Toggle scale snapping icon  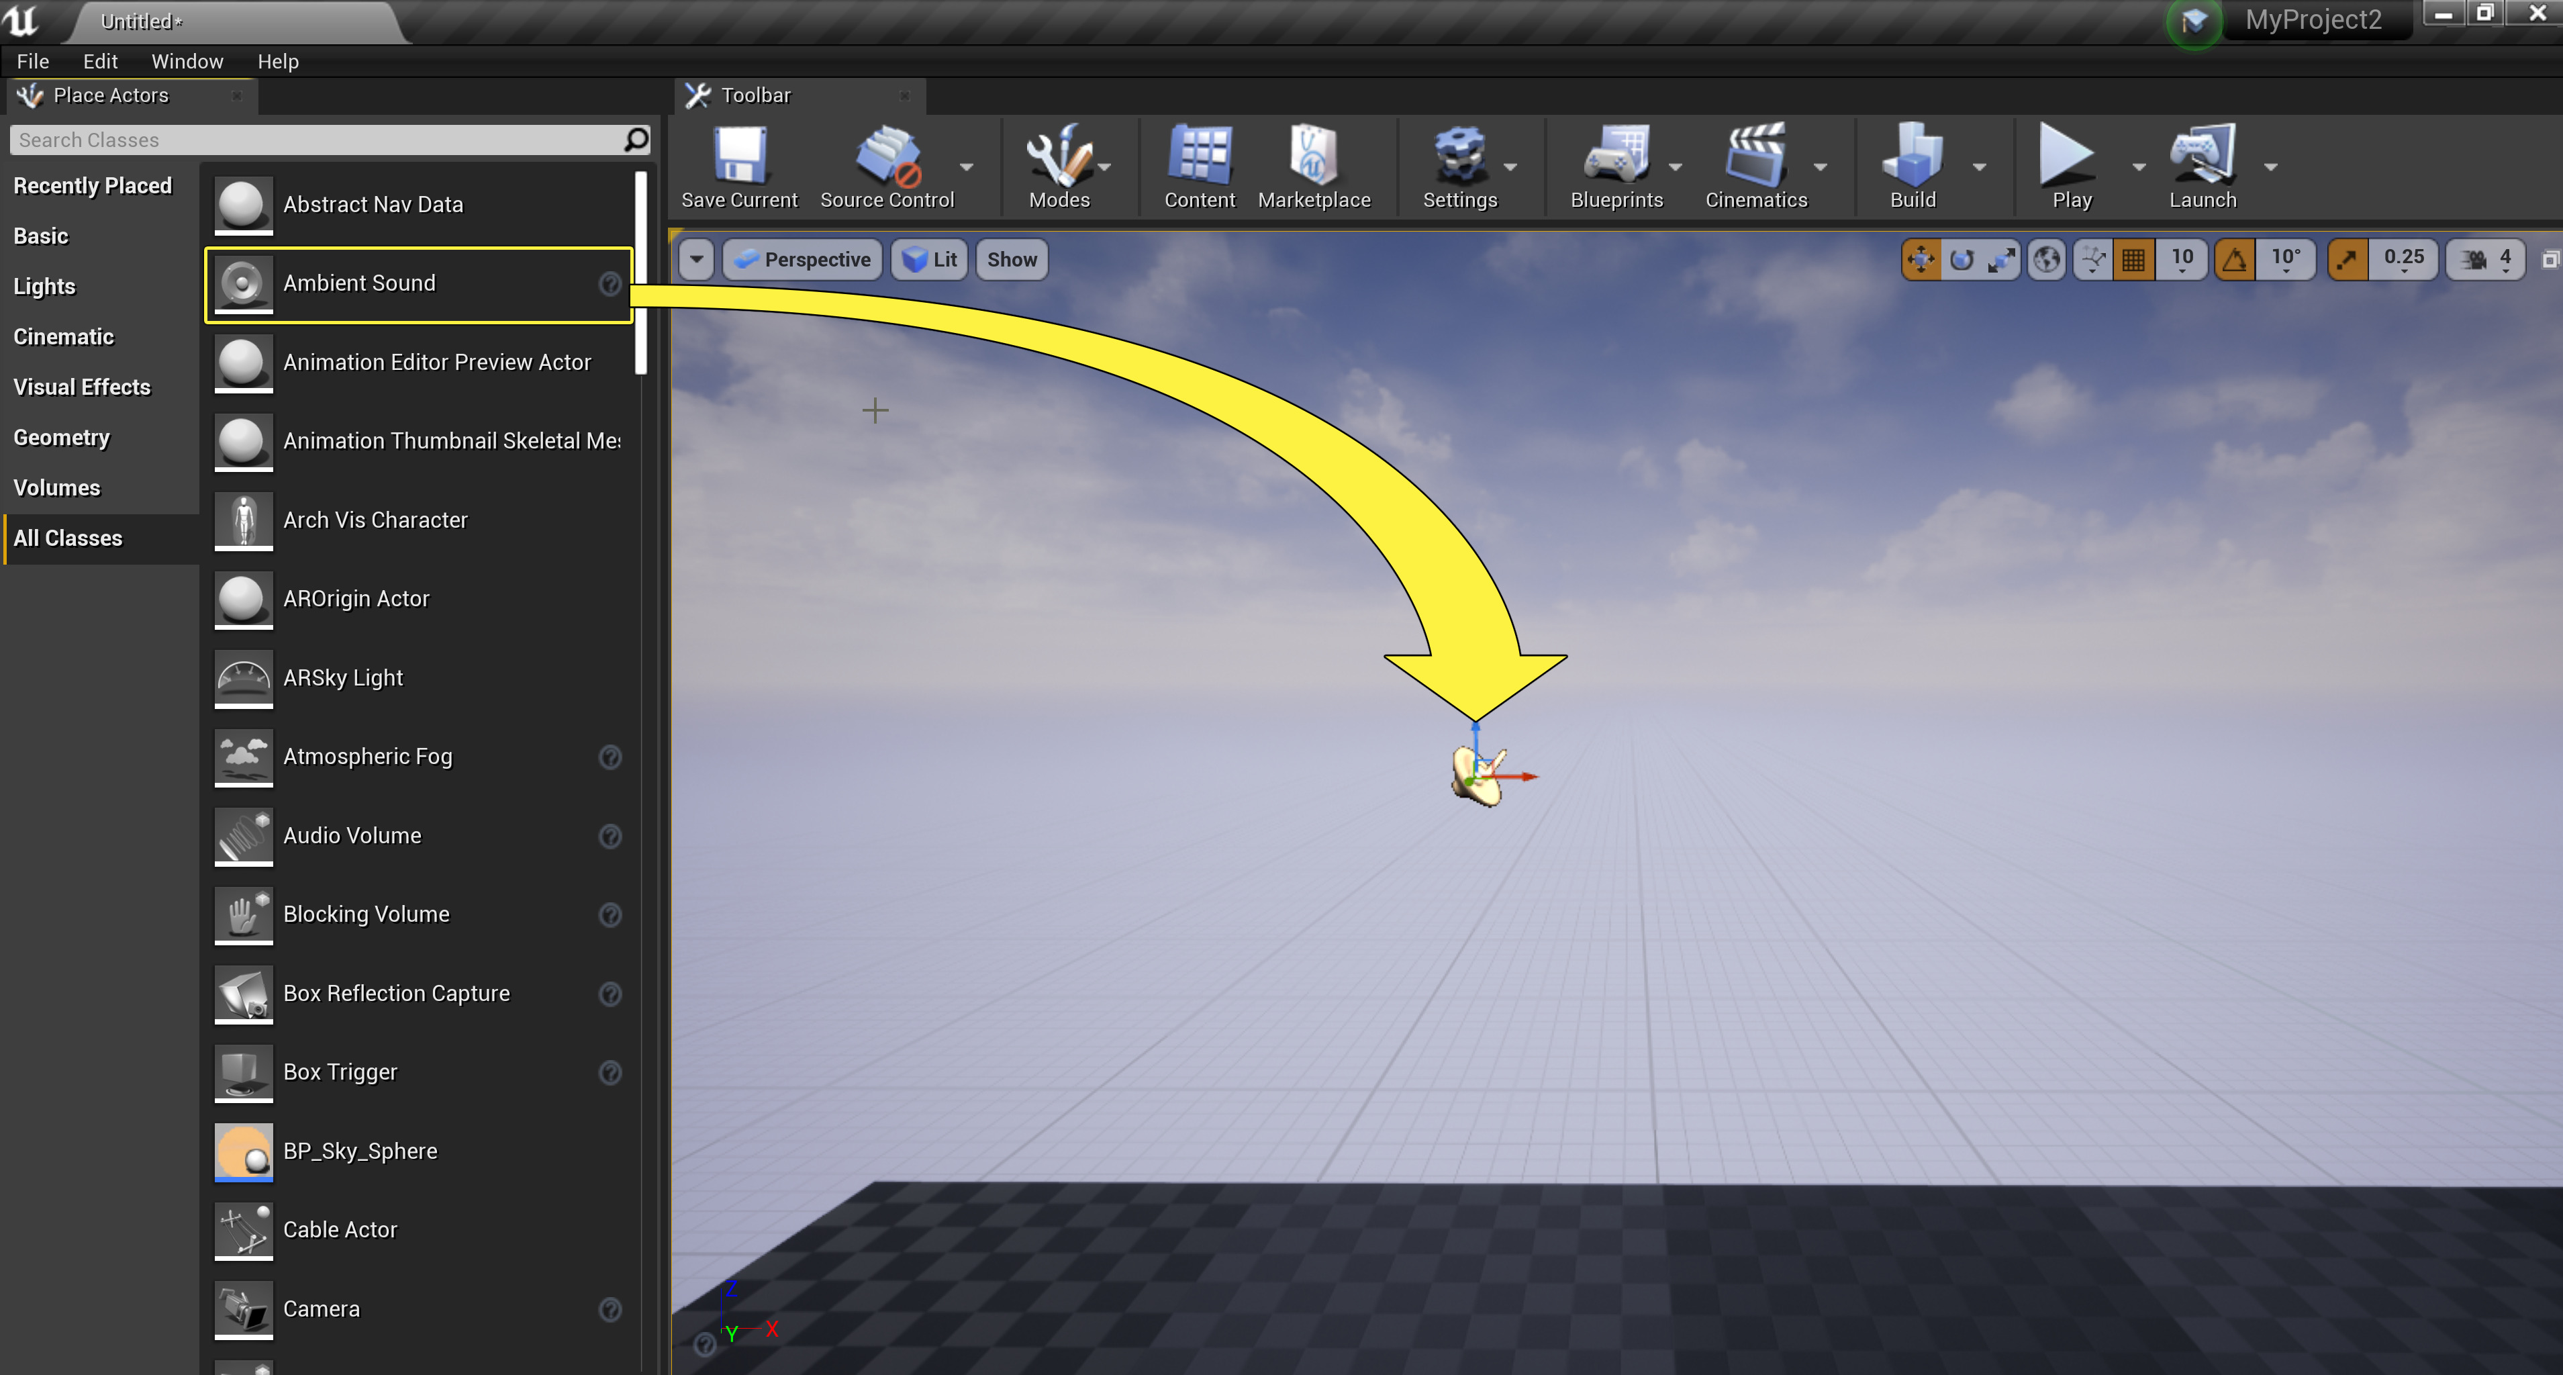pyautogui.click(x=2347, y=260)
